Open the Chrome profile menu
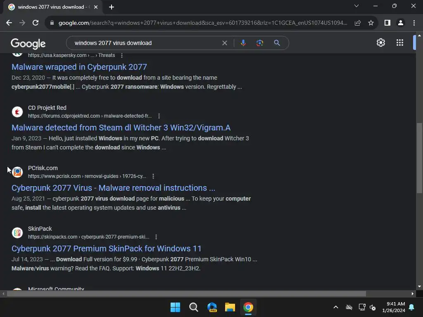 [401, 23]
